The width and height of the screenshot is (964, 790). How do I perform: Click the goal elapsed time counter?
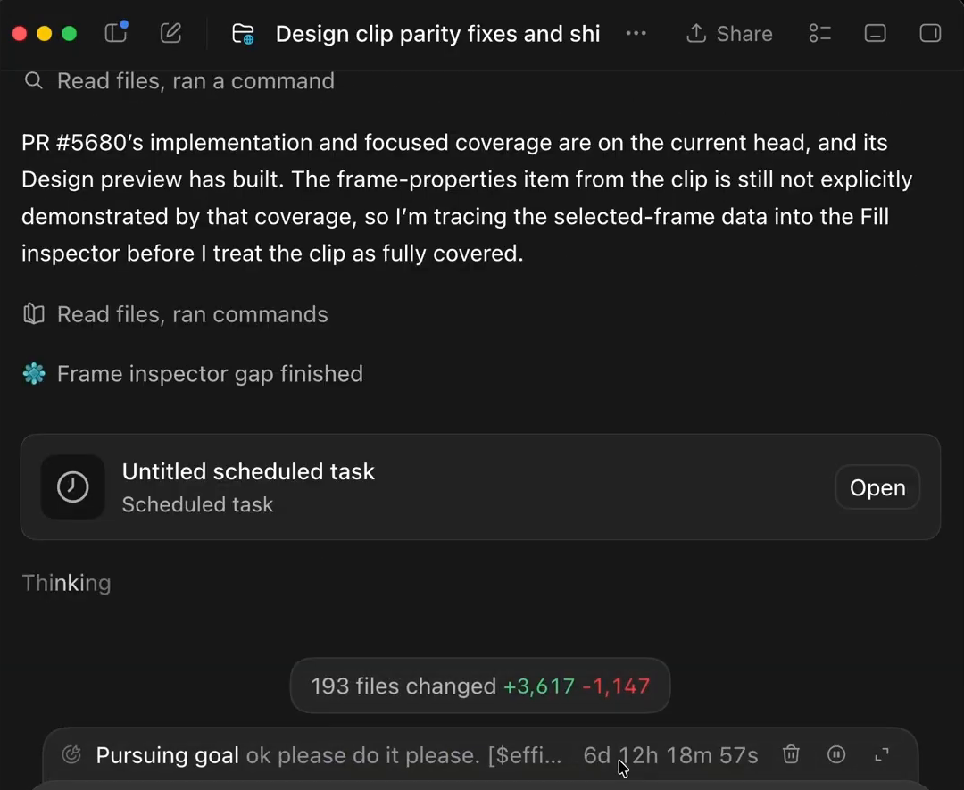670,755
